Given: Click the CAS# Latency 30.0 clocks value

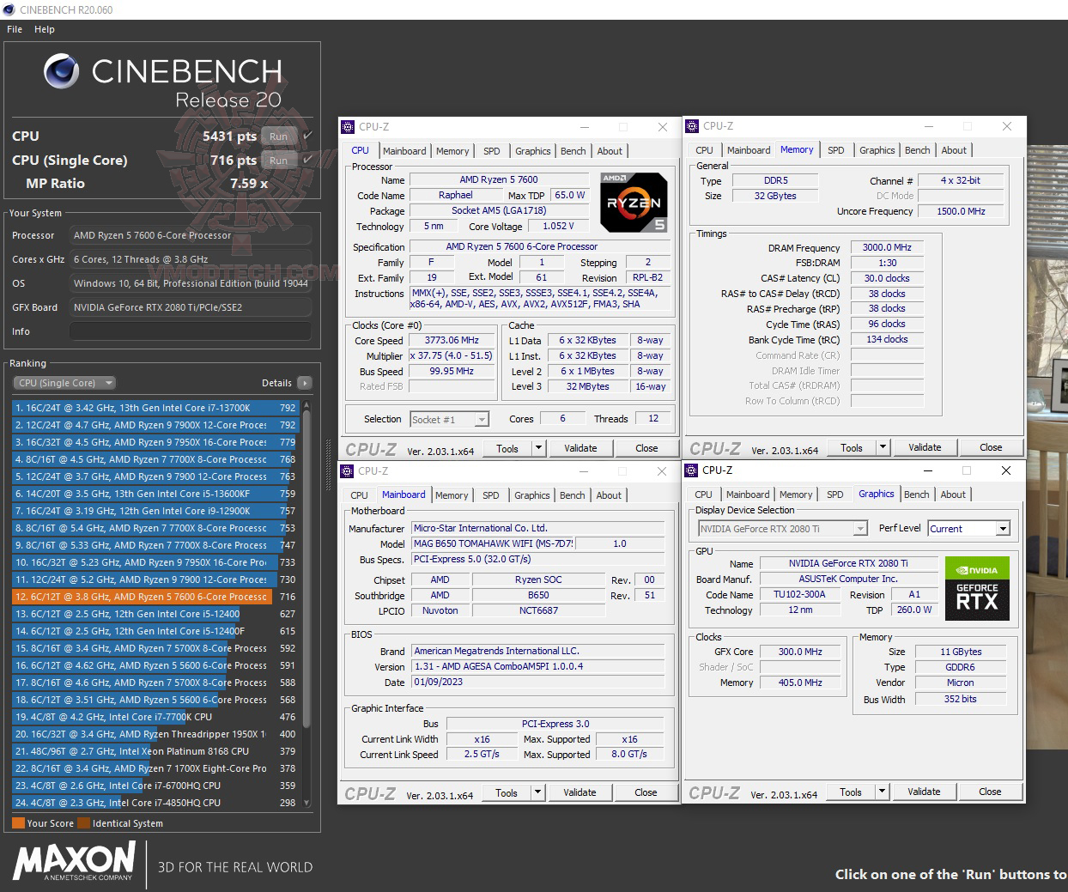Looking at the screenshot, I should [x=887, y=278].
